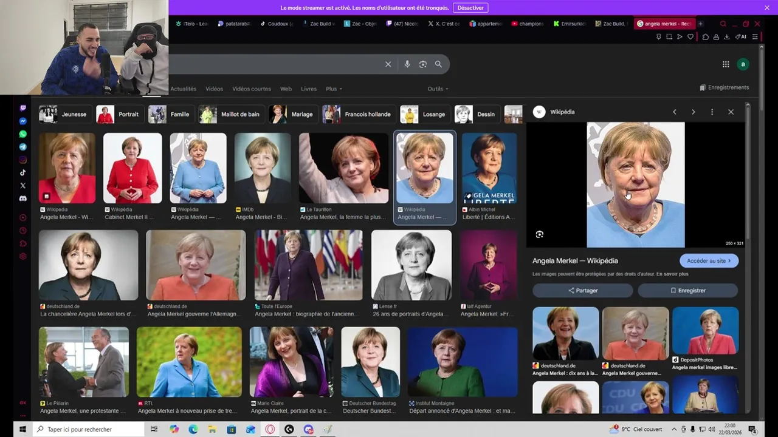The image size is (778, 437).
Task: Open the Google account avatar 'a'
Action: 743,64
